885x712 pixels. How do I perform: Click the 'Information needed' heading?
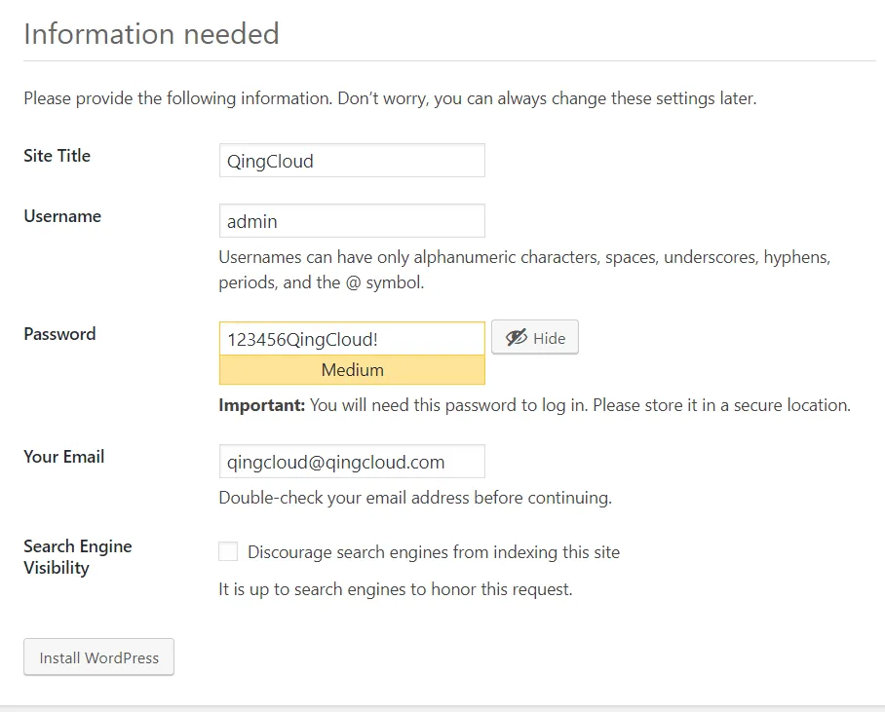tap(151, 34)
